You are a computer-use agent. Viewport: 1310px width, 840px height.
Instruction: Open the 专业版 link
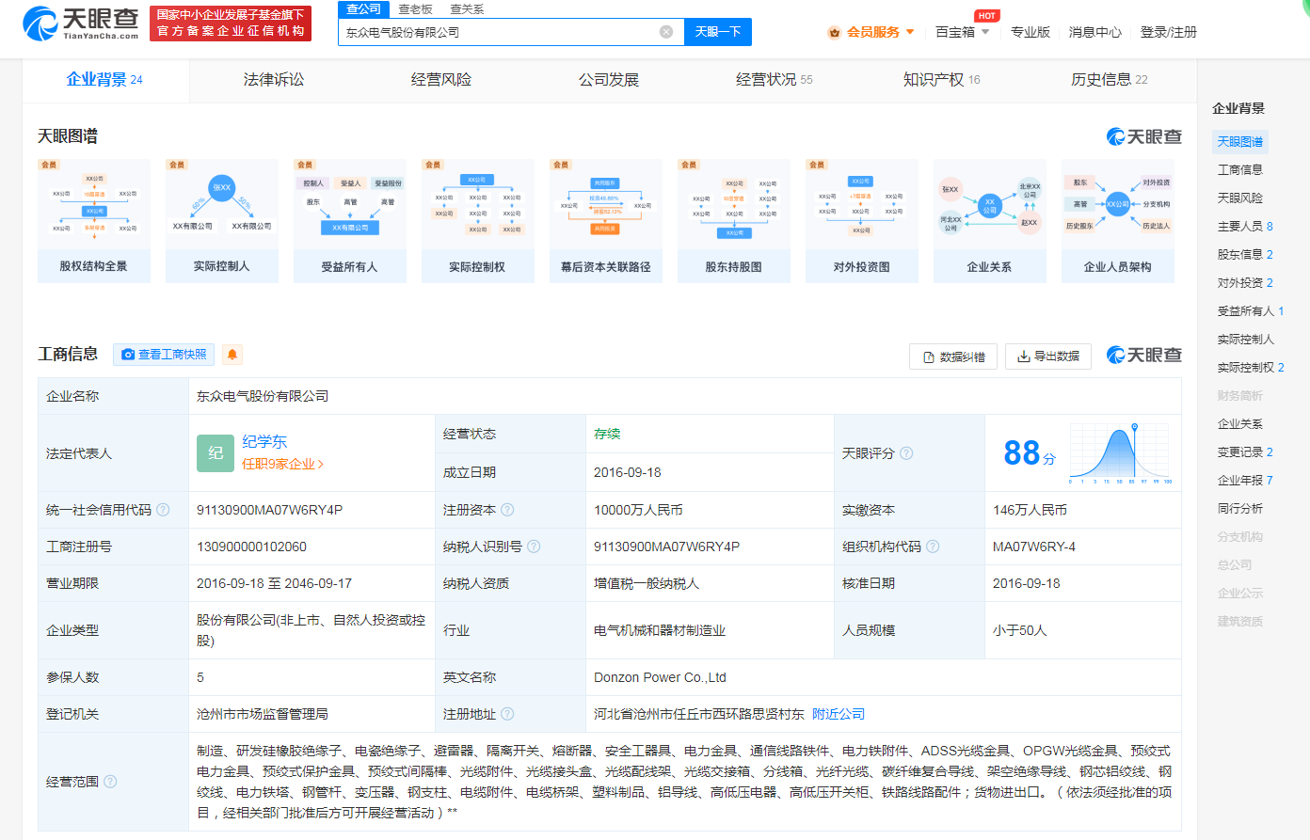1030,32
